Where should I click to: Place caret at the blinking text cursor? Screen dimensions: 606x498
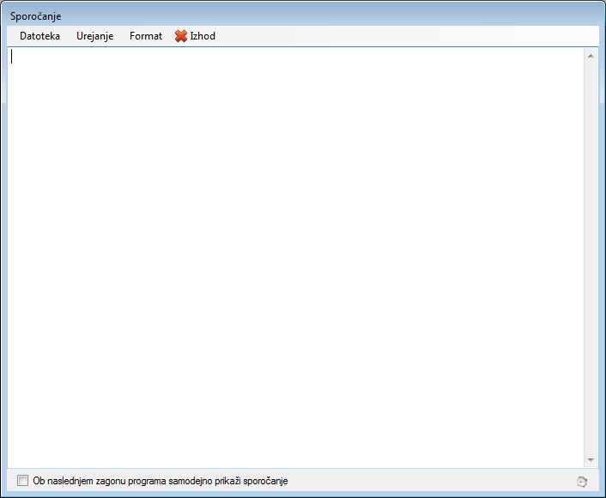[12, 57]
